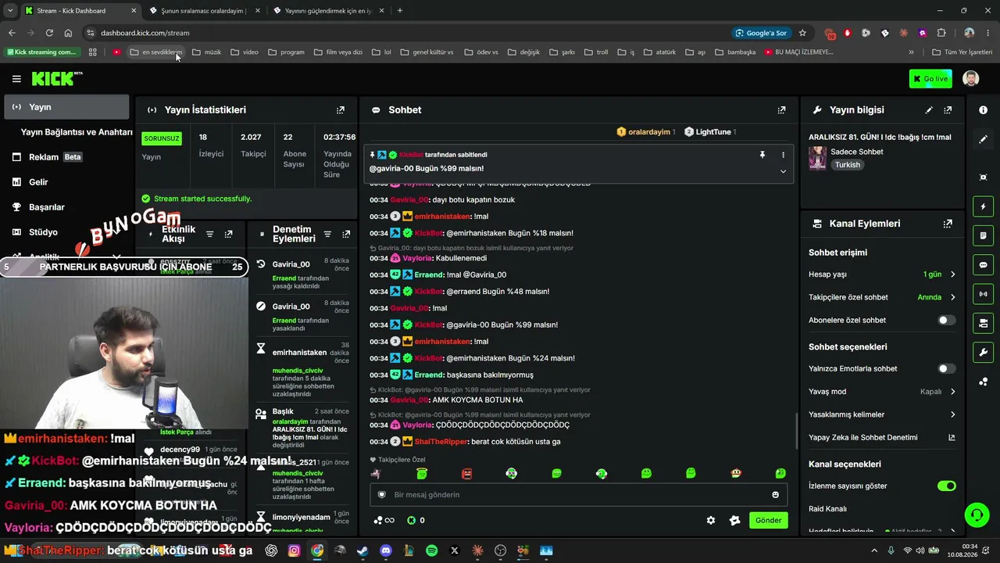
Task: Expand Hesap yaşı options
Action: coord(952,274)
